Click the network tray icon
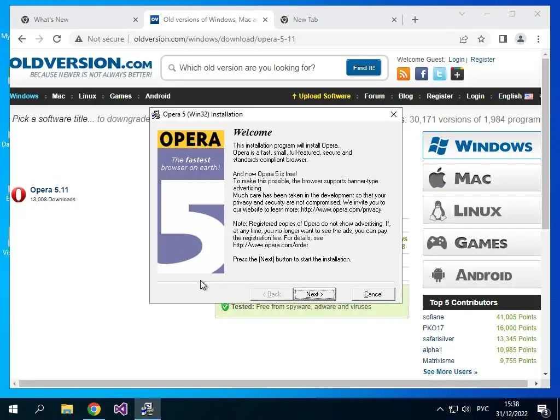 453,409
